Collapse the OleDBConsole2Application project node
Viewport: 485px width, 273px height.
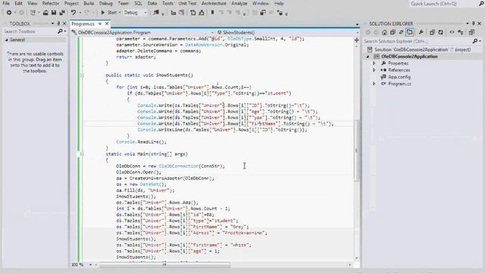pyautogui.click(x=368, y=56)
